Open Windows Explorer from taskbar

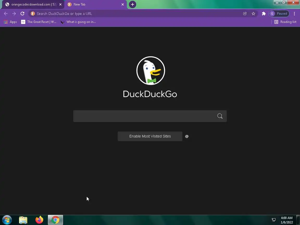[x=23, y=220]
